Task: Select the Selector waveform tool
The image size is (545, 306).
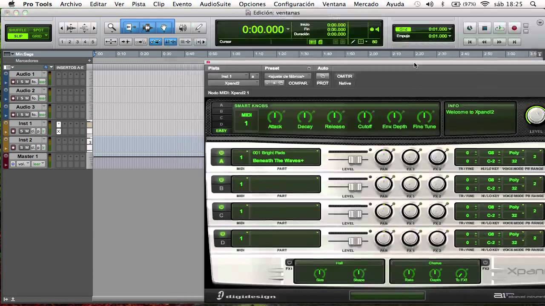Action: point(147,28)
